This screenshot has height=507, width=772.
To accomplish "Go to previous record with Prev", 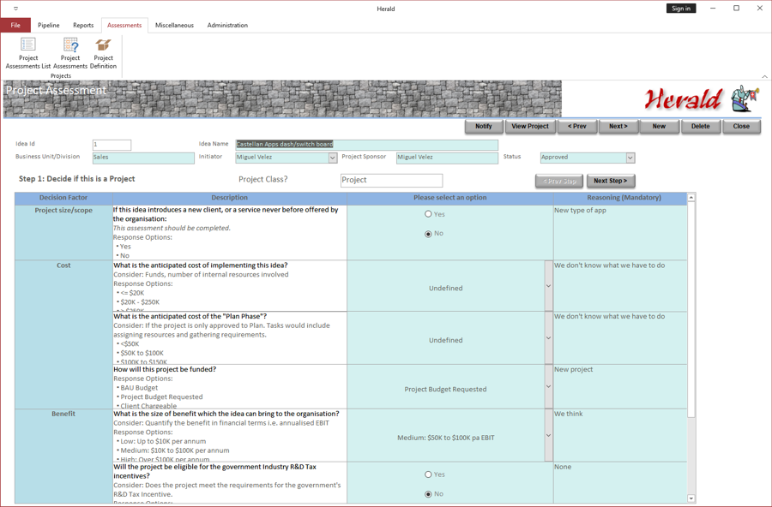I will [577, 127].
